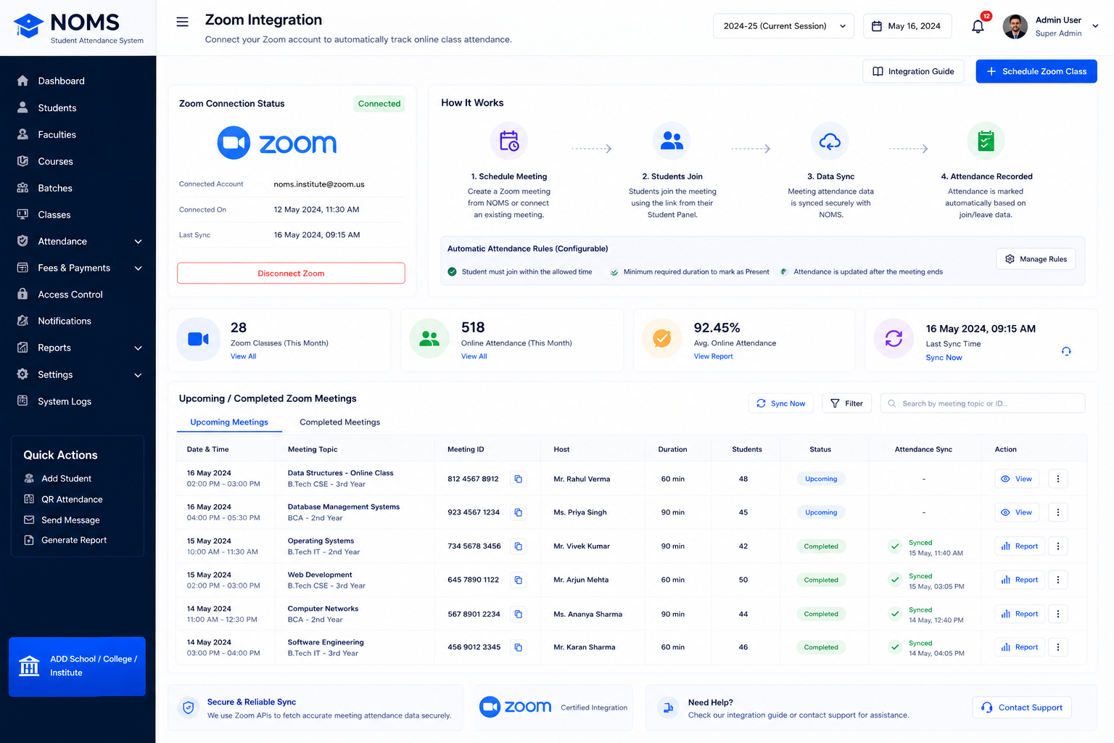Click the Sync Now button above the table
1114x743 pixels.
781,403
